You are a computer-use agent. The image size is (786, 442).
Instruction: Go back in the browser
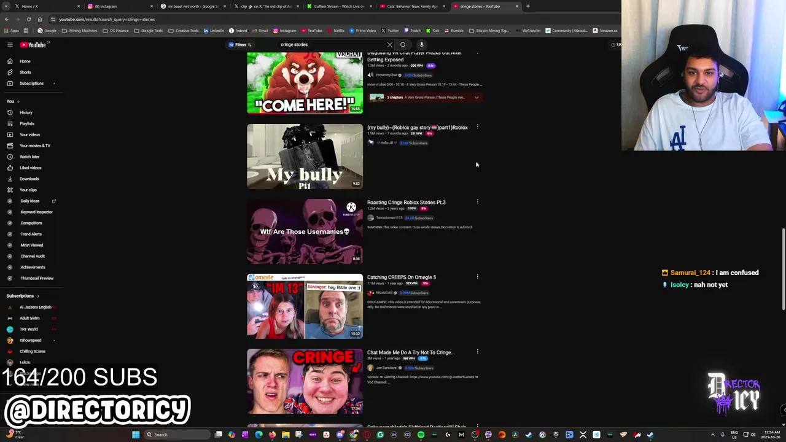pos(7,19)
